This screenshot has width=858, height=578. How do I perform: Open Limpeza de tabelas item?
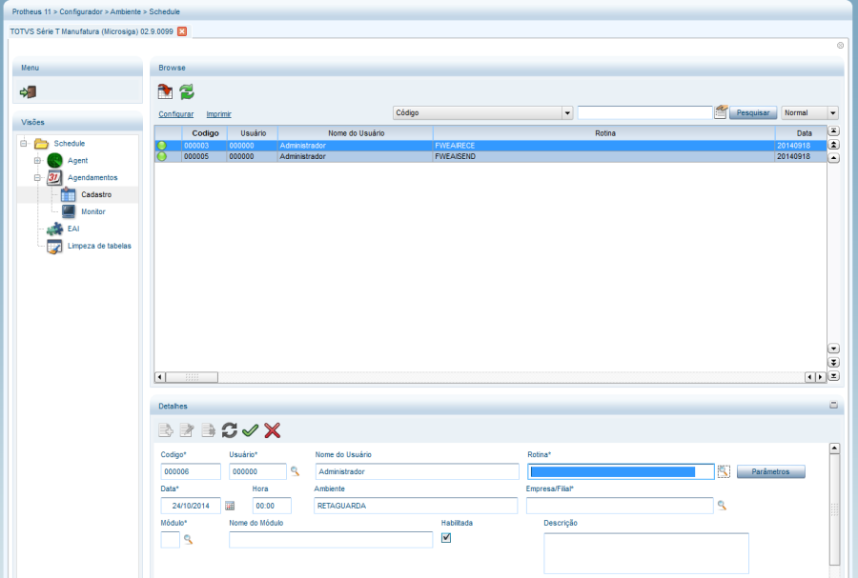[99, 246]
